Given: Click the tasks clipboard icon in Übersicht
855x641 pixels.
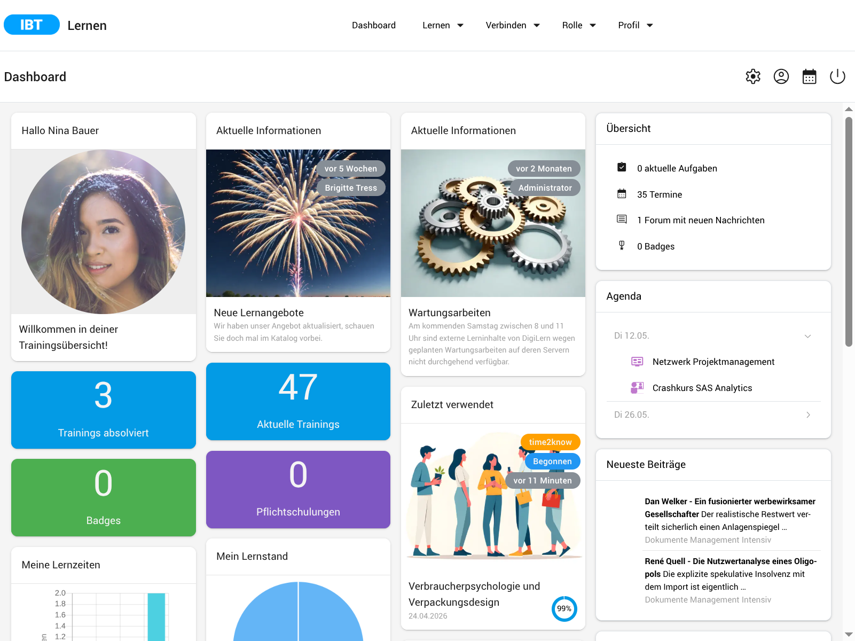Looking at the screenshot, I should 622,168.
